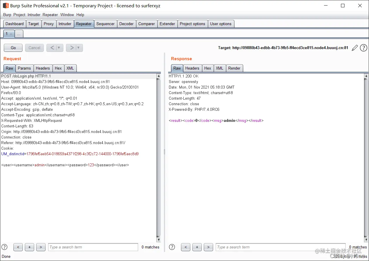Click '+' button in request search bar
369x261 pixels.
[29, 247]
